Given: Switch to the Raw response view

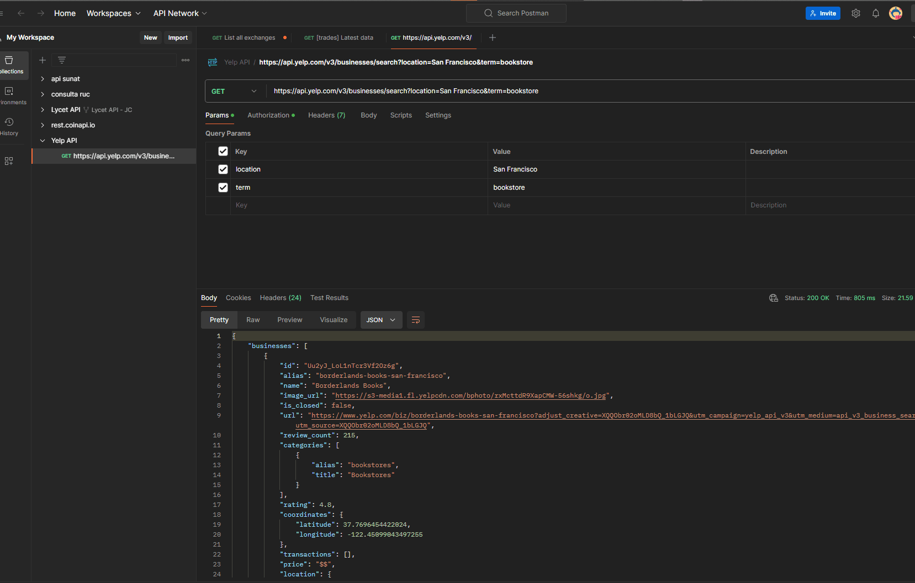Looking at the screenshot, I should [253, 320].
